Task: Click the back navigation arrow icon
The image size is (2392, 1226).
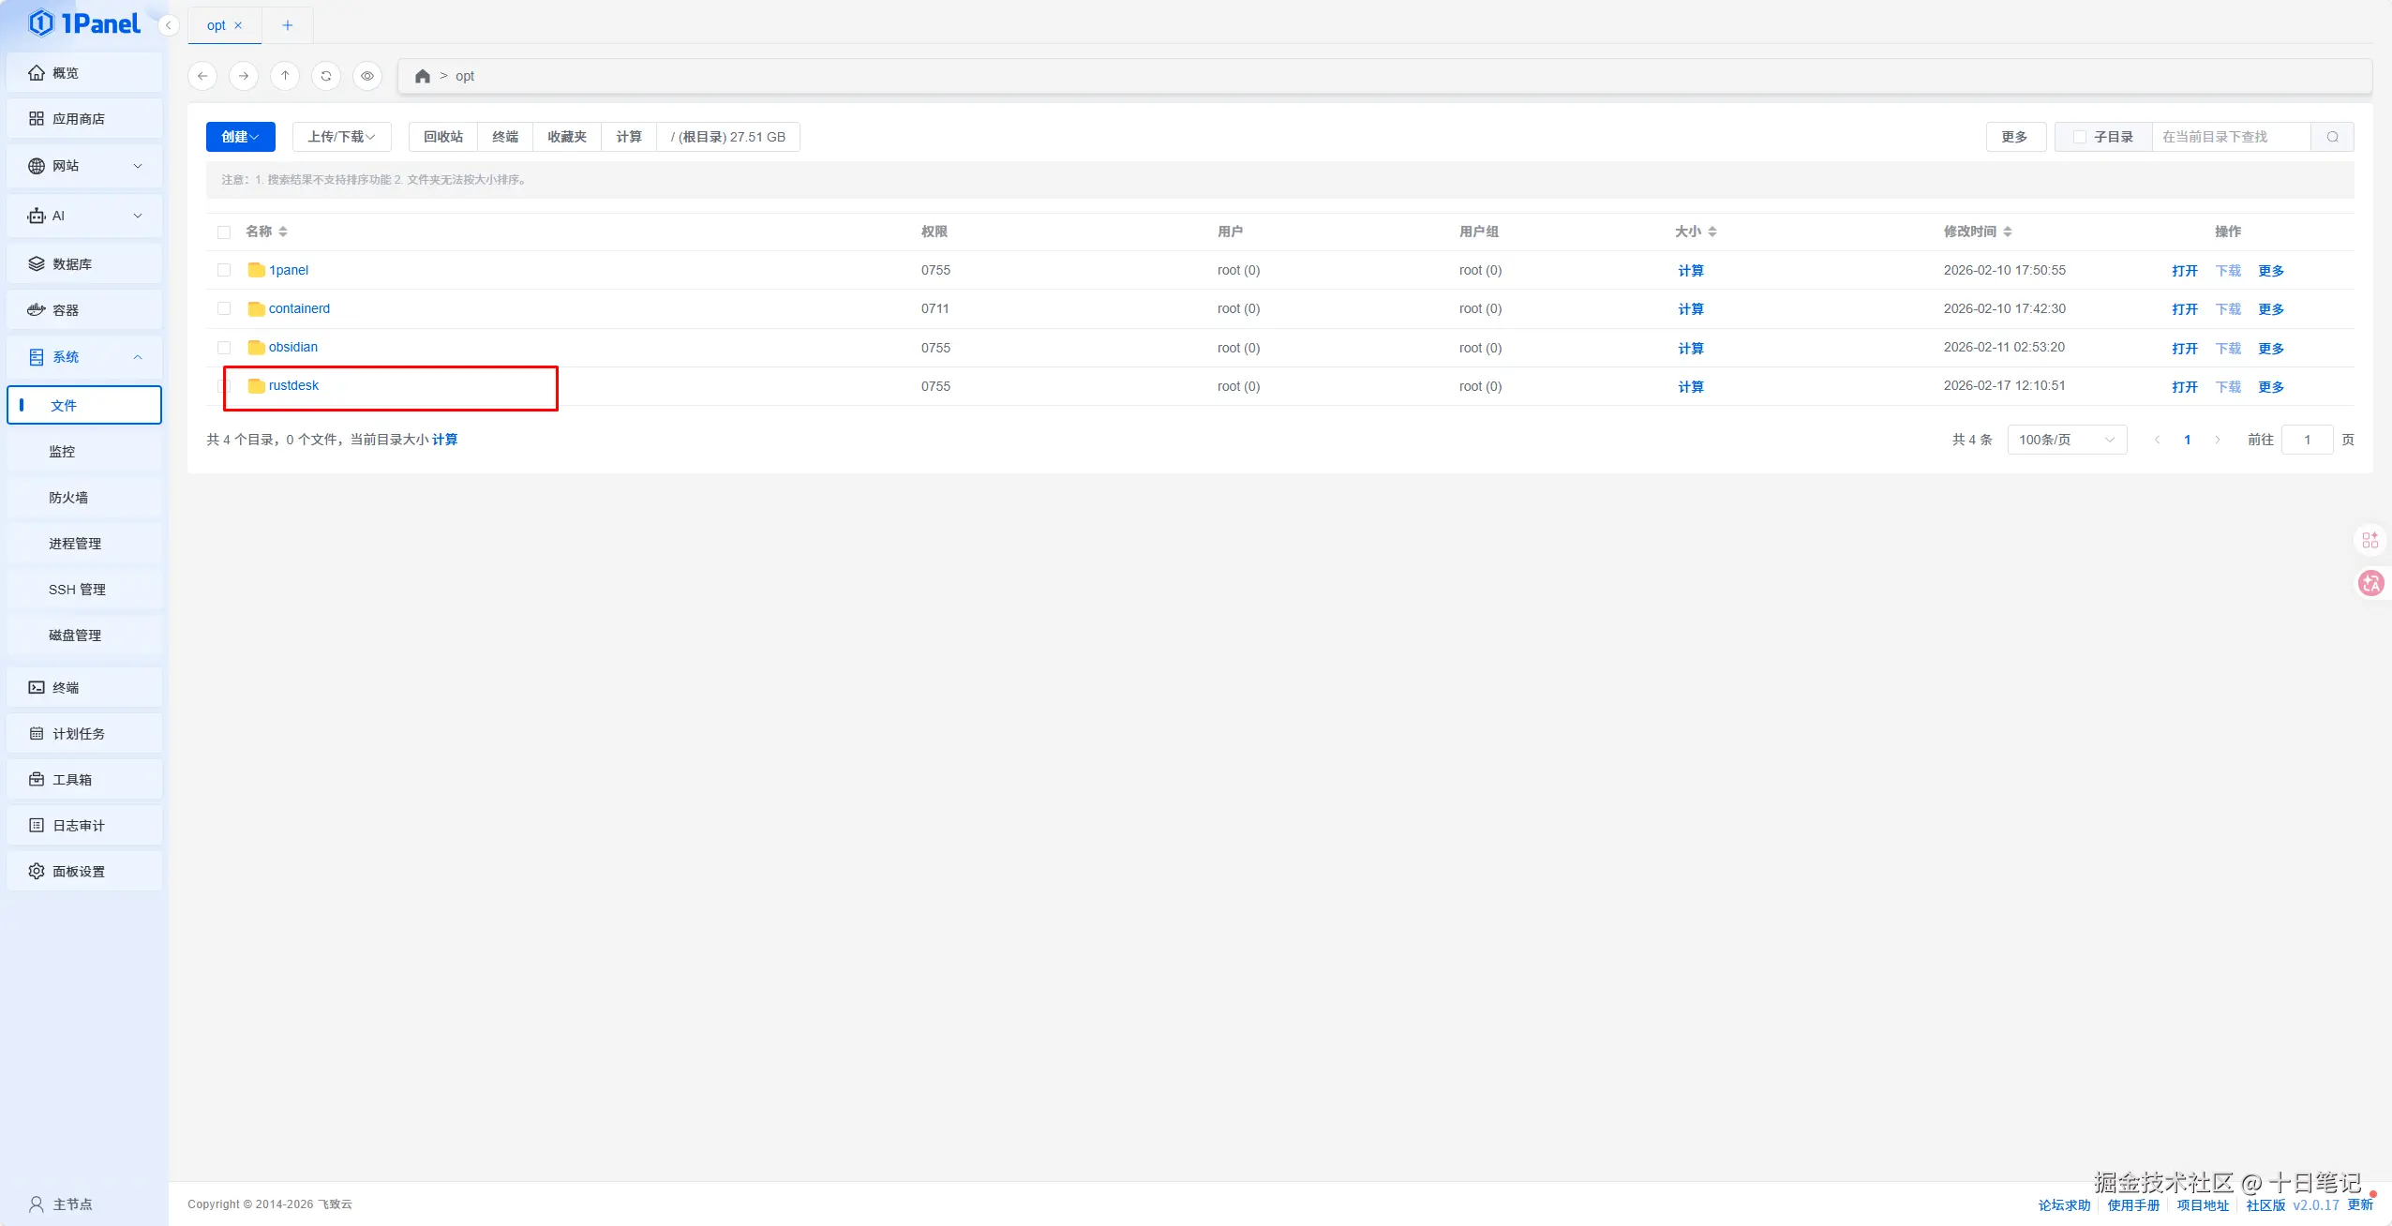Action: (x=202, y=76)
